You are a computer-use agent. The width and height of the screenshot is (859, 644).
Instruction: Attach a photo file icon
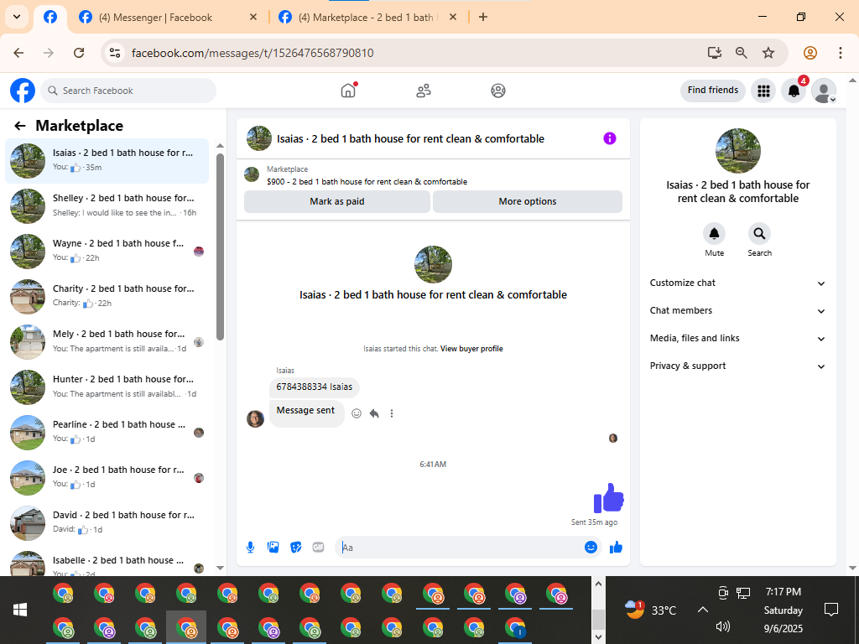pos(273,547)
